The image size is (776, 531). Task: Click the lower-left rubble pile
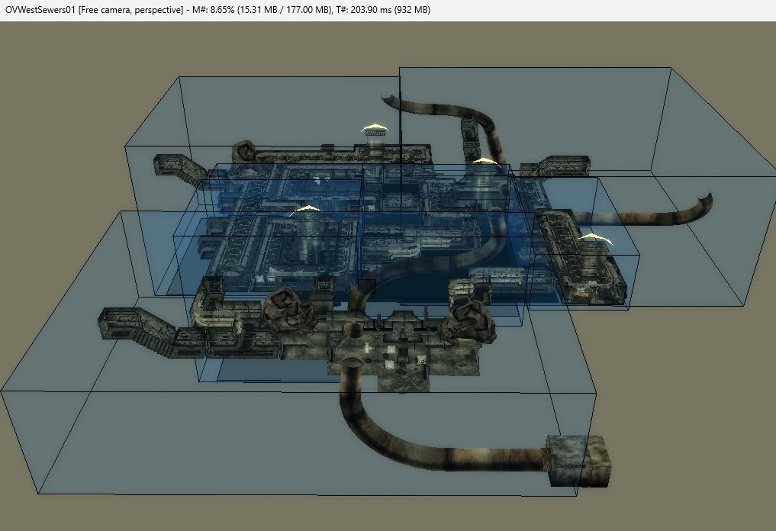pos(288,307)
